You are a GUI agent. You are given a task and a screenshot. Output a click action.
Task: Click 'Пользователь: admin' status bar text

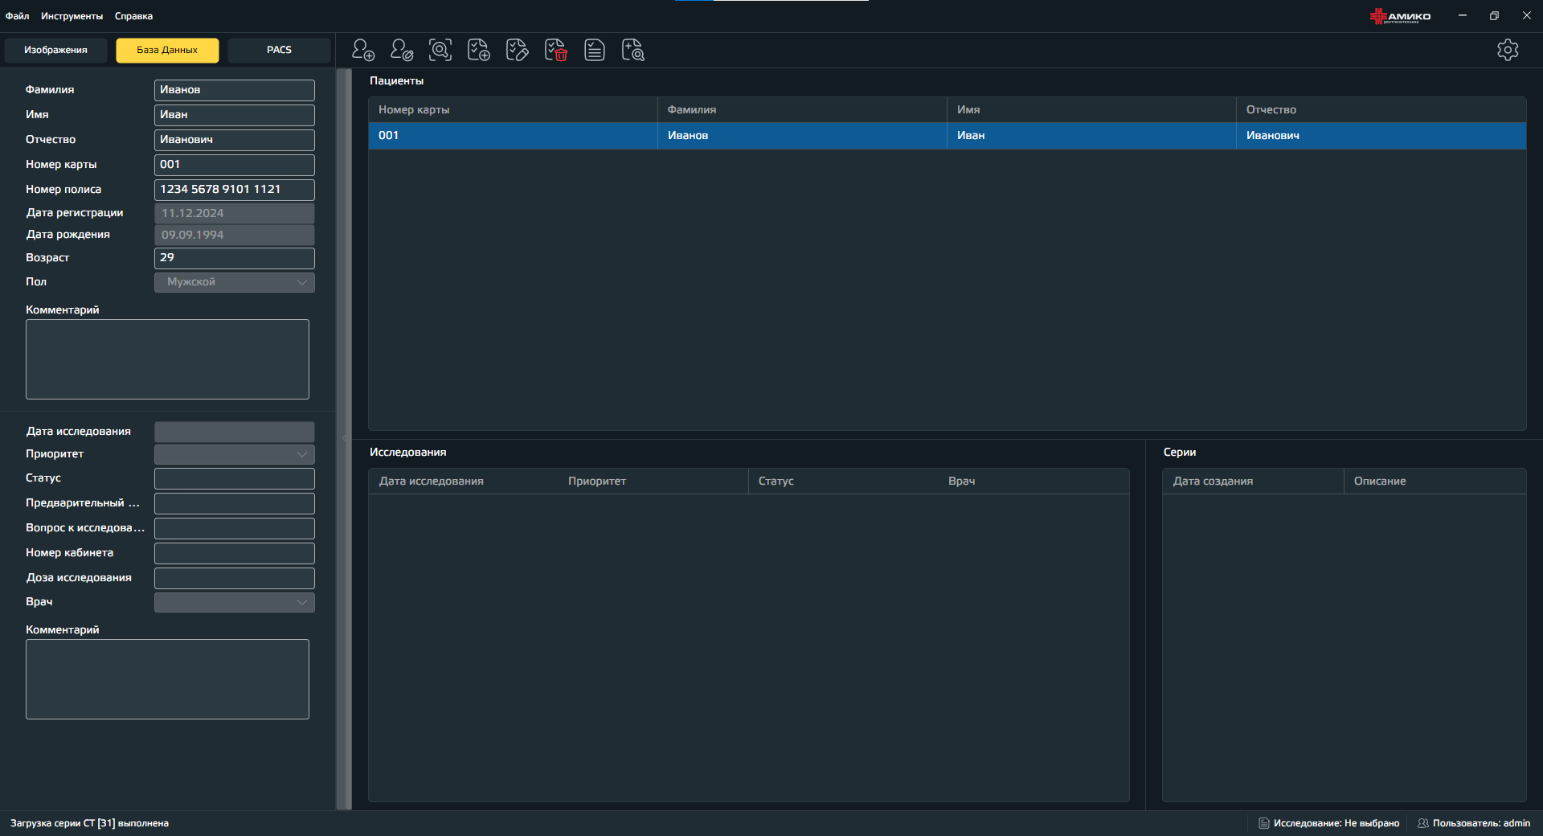pyautogui.click(x=1481, y=823)
